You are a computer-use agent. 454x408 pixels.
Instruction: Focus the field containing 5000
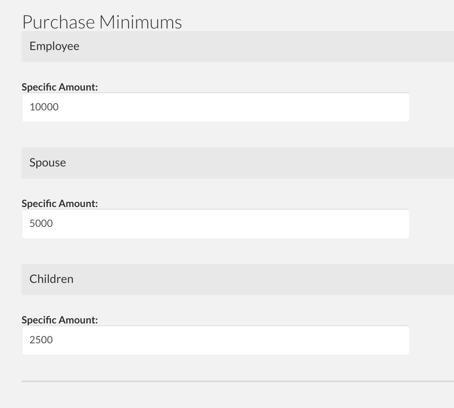216,224
